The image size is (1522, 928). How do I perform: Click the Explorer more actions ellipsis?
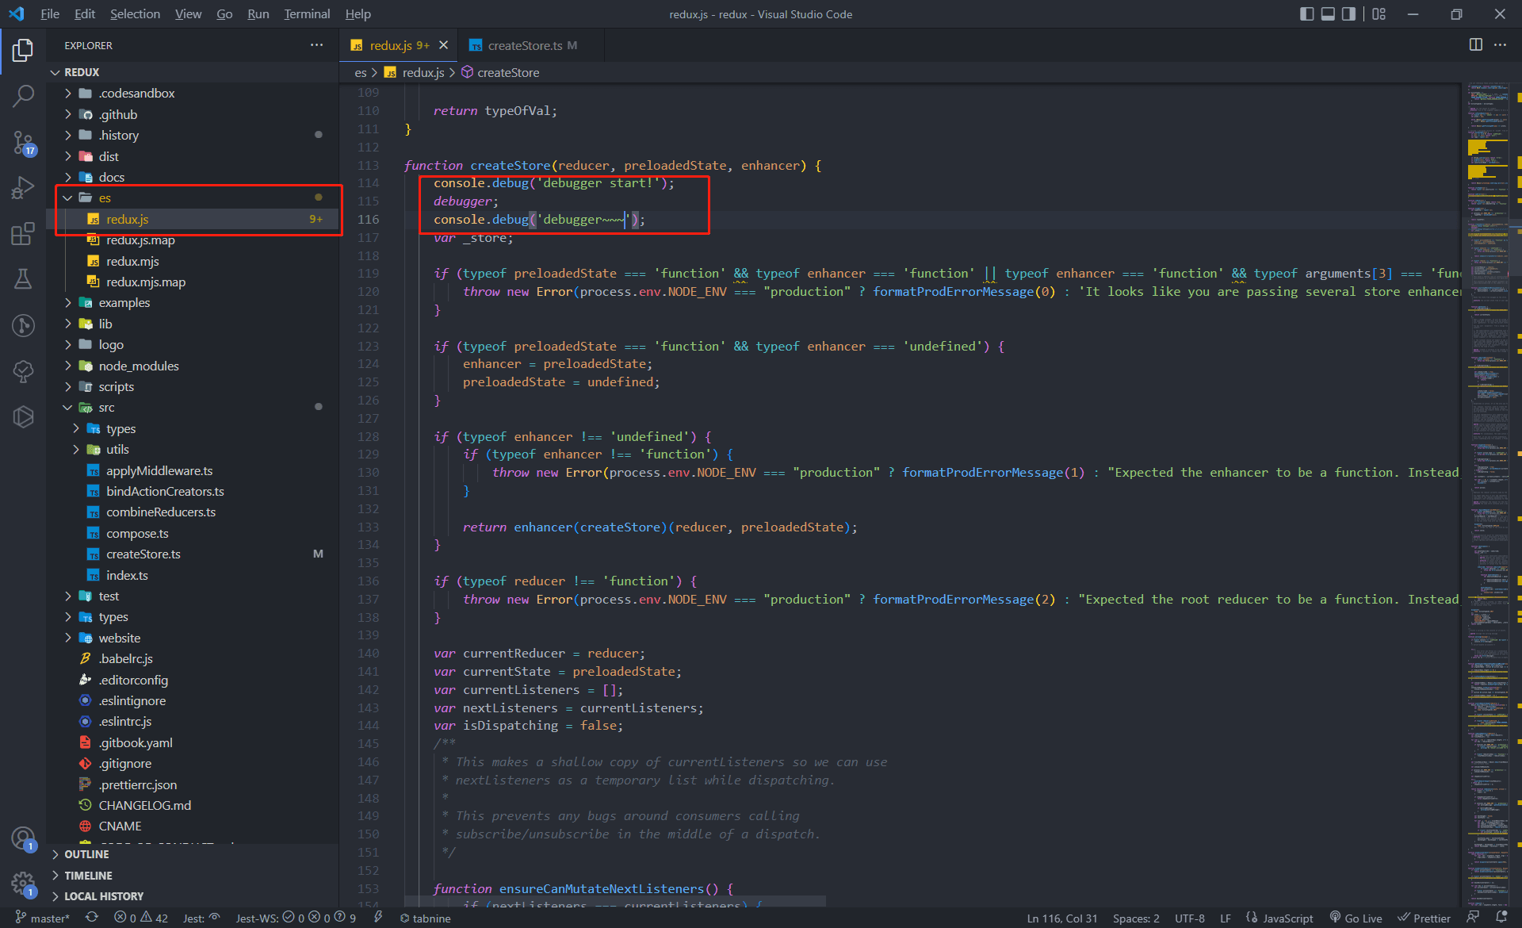click(316, 45)
